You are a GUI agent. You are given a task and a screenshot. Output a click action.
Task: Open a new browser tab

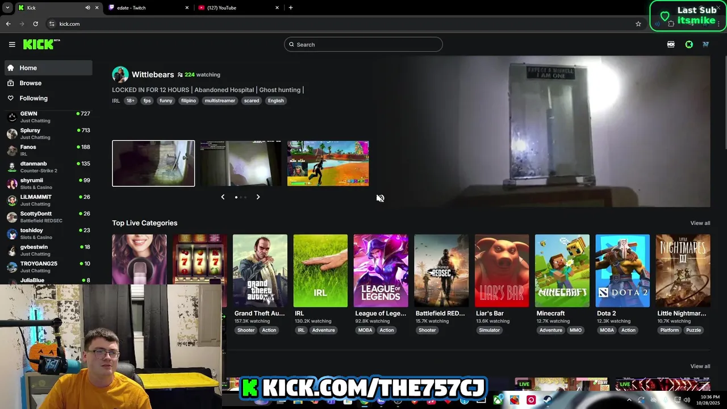click(291, 8)
